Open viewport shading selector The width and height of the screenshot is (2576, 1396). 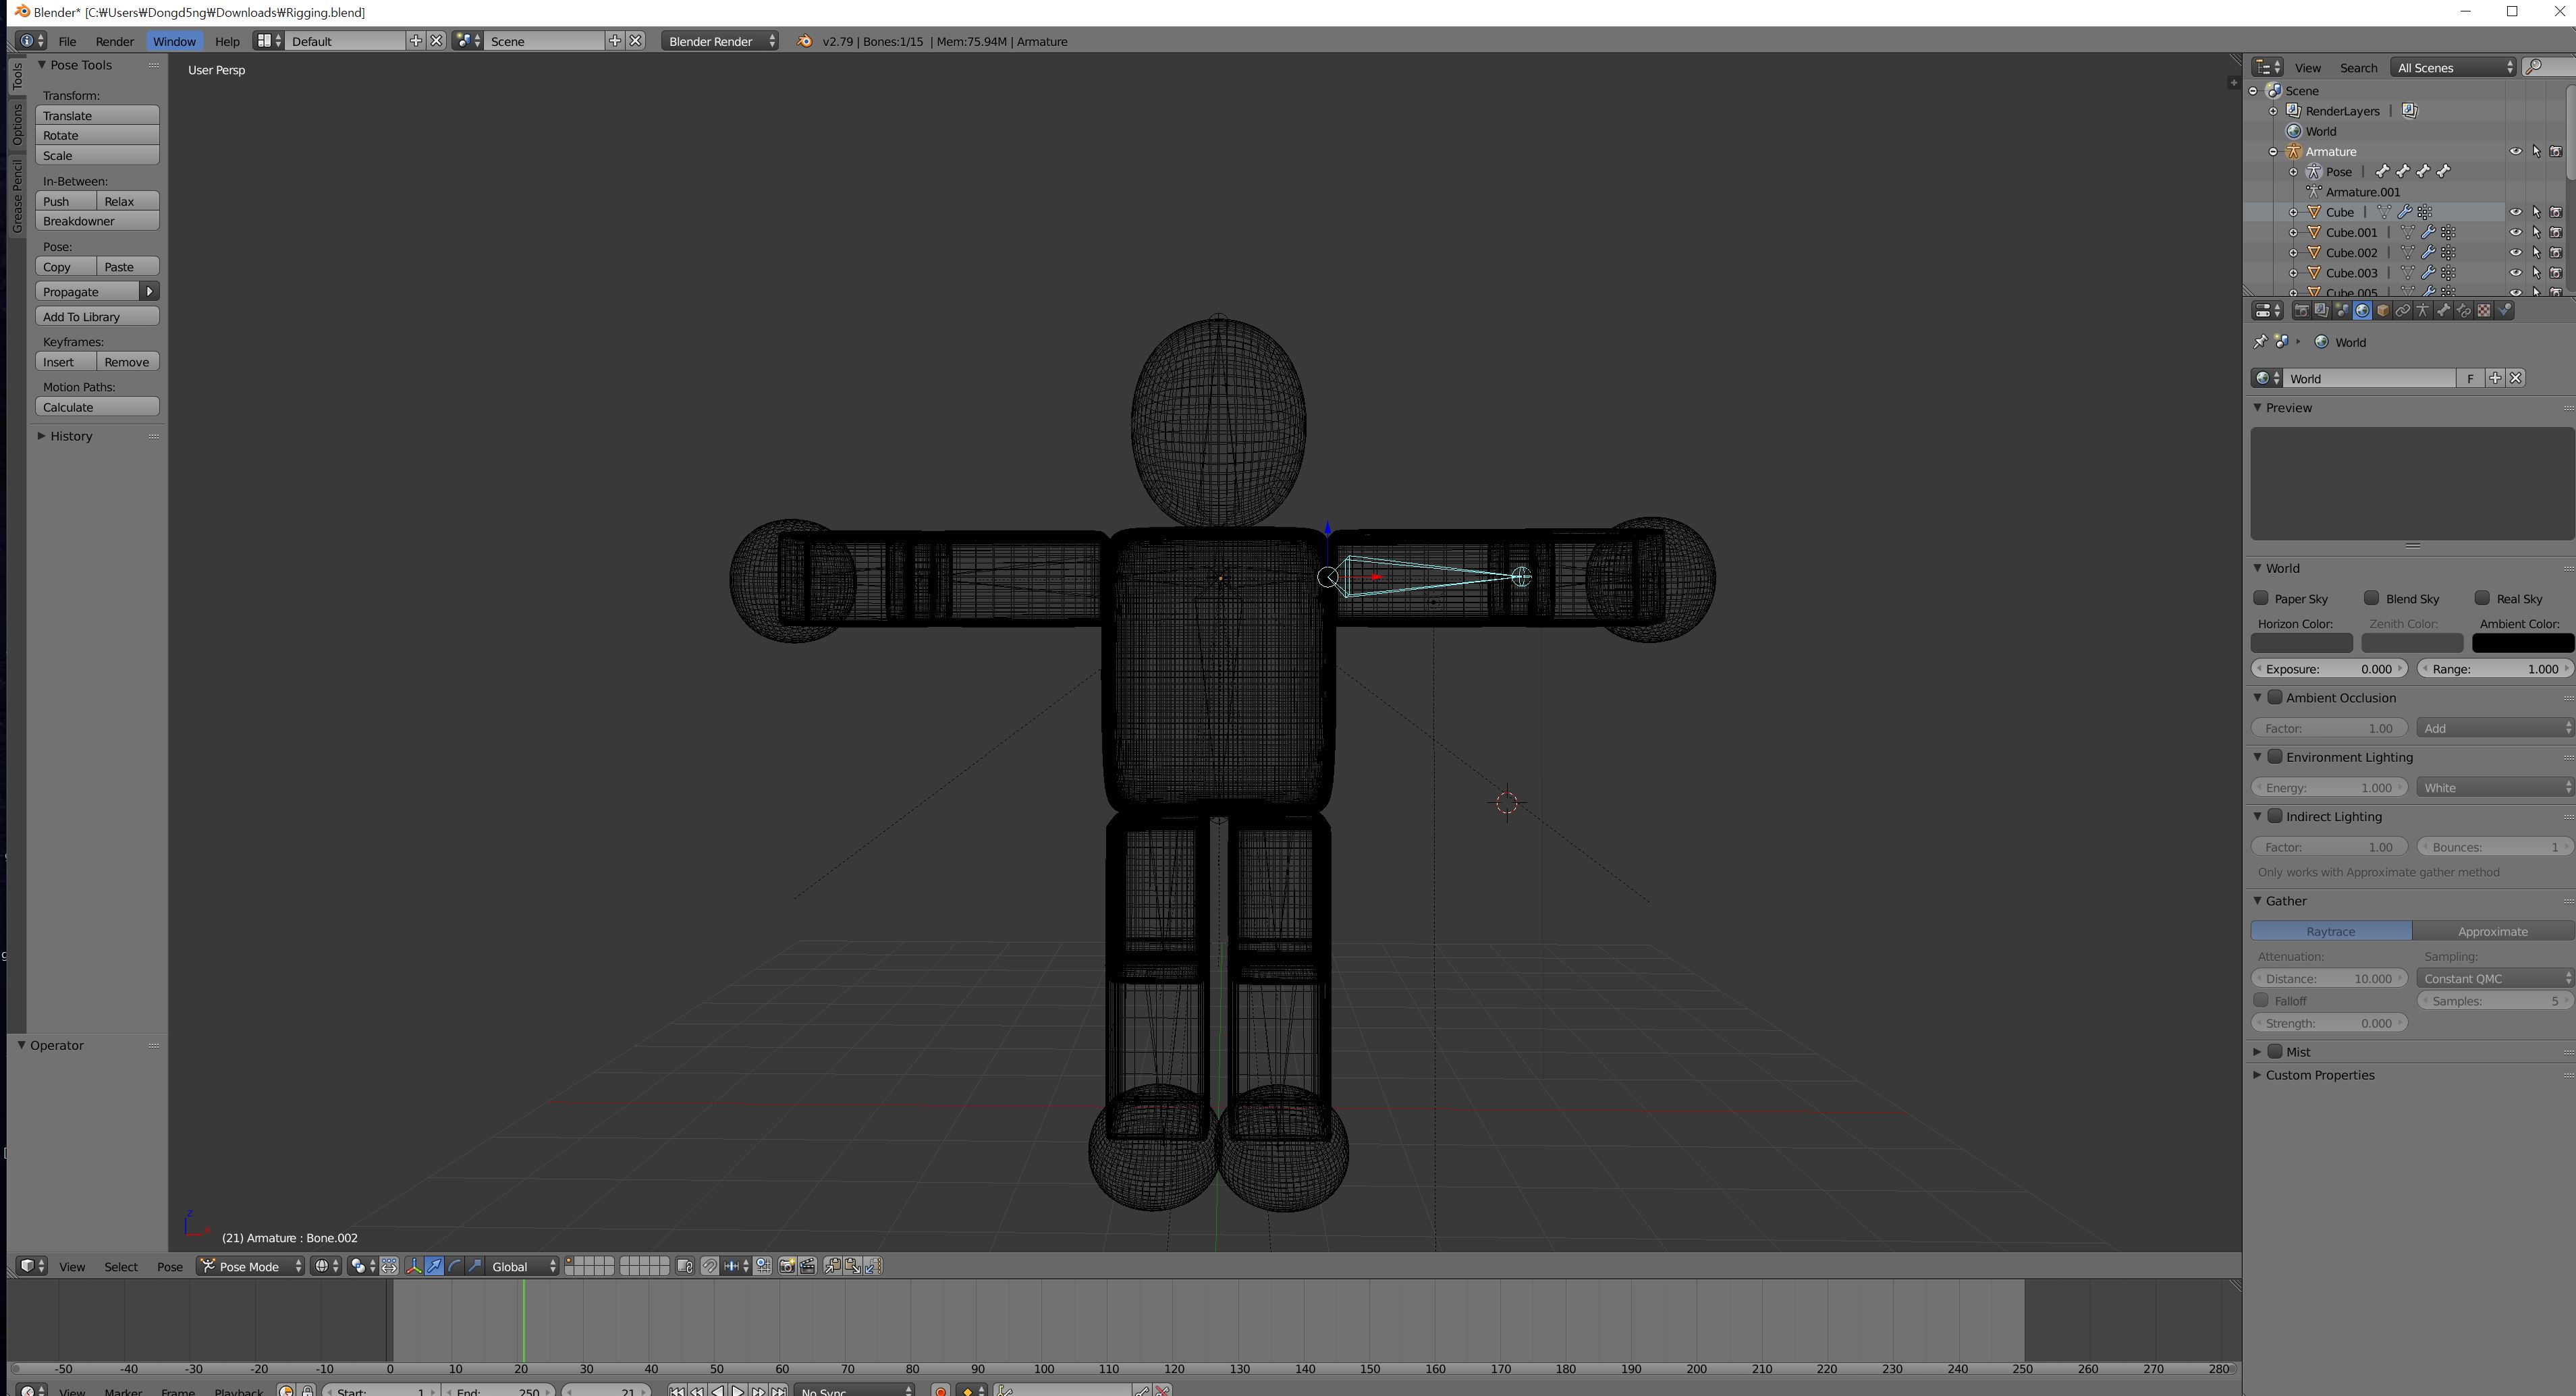[326, 1266]
